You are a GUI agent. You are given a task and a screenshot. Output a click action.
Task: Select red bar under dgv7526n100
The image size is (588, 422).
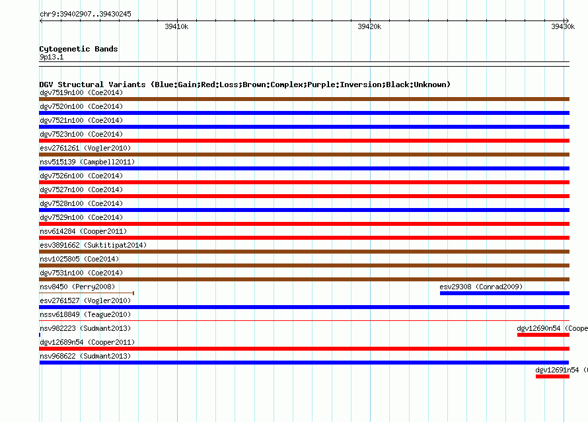(x=304, y=182)
